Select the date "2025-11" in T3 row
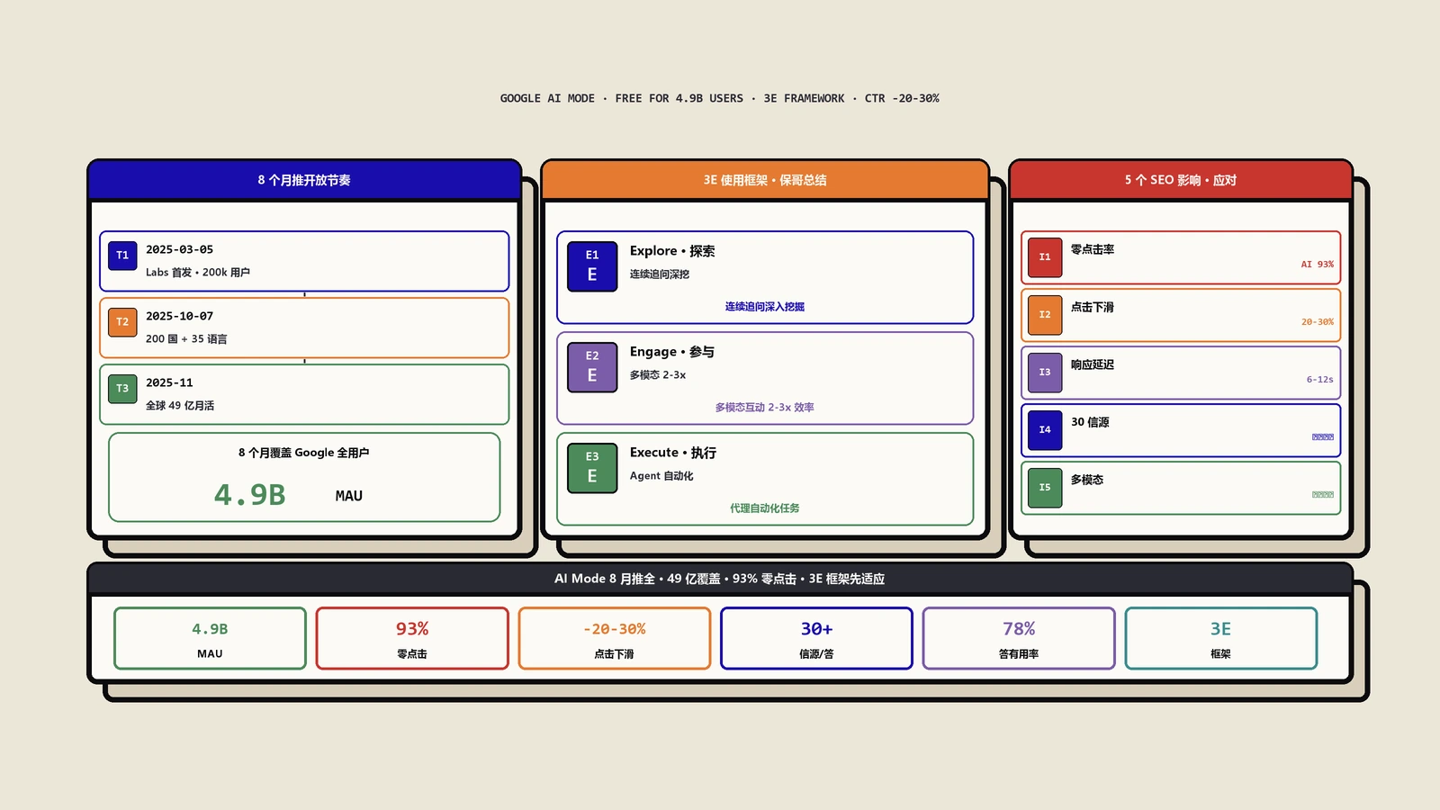Image resolution: width=1440 pixels, height=810 pixels. pos(169,382)
